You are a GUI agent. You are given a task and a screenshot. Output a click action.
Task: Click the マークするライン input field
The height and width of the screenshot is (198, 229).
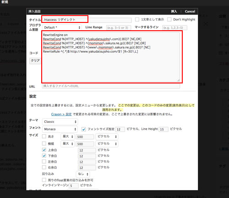tap(174, 27)
